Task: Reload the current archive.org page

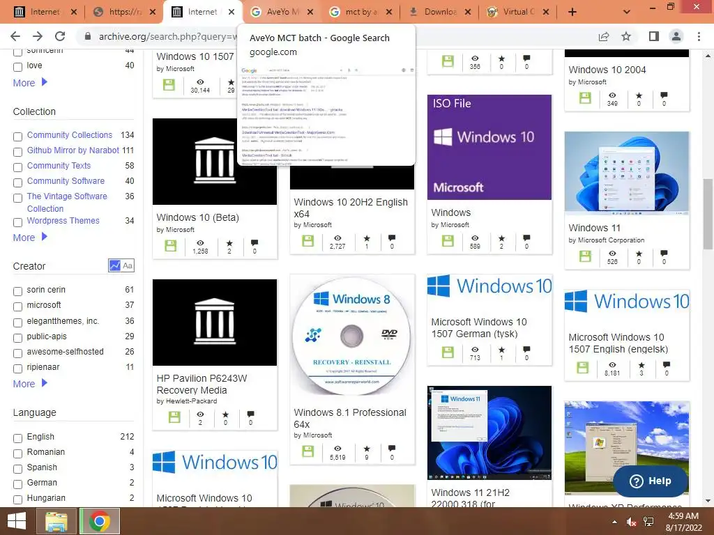Action: (60, 36)
